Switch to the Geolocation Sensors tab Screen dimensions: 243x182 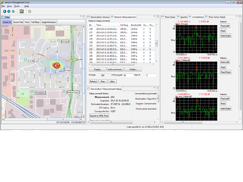tap(98, 17)
